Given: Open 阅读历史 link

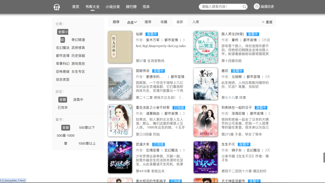Looking at the screenshot, I should (x=267, y=6).
